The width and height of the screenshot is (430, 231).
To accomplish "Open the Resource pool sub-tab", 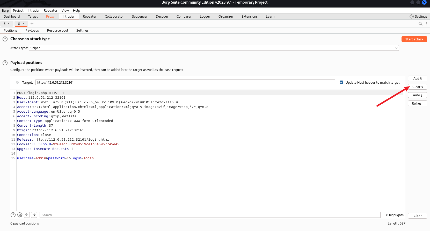I will (57, 30).
